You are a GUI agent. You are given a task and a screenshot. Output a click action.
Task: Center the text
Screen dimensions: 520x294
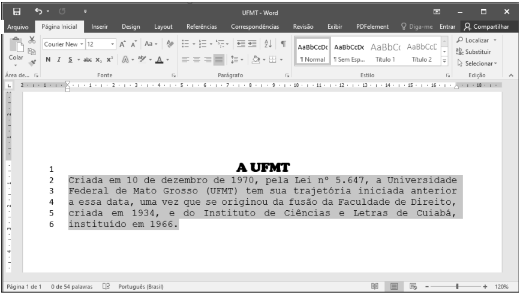click(197, 60)
